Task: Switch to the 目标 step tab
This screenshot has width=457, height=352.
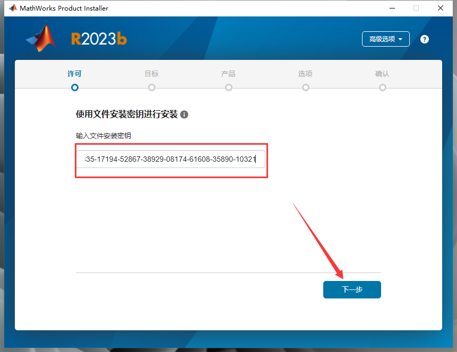Action: pos(152,74)
